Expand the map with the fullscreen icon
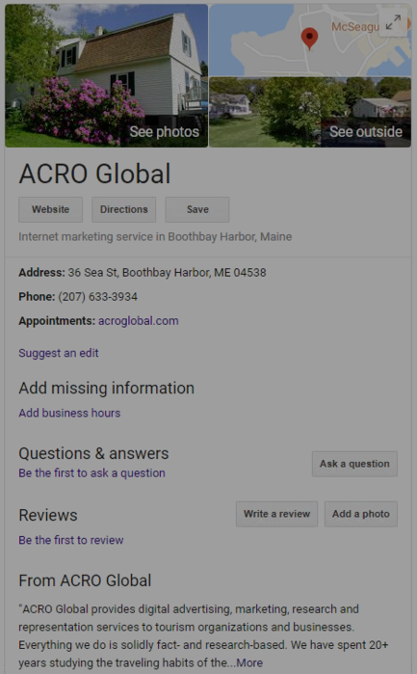The height and width of the screenshot is (674, 417). click(393, 22)
